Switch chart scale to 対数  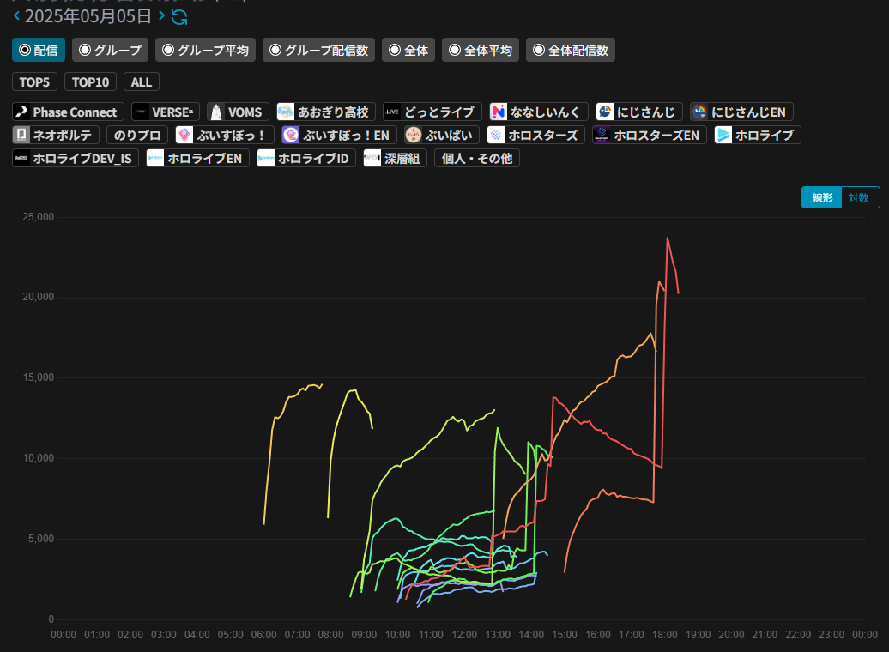click(860, 197)
